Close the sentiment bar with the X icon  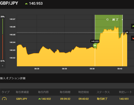click(x=3, y=66)
